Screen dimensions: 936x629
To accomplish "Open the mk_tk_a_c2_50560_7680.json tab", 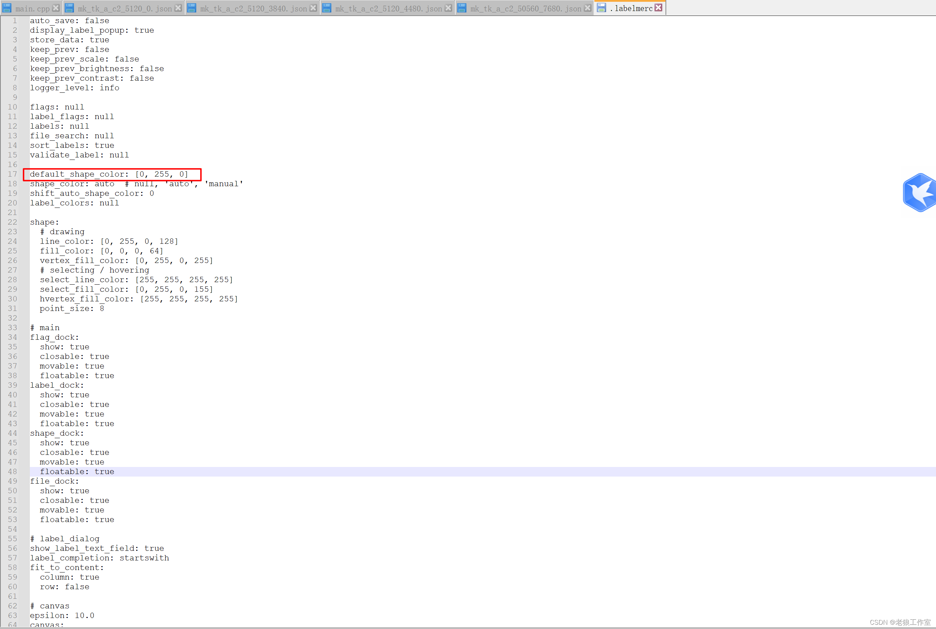I will (x=525, y=9).
